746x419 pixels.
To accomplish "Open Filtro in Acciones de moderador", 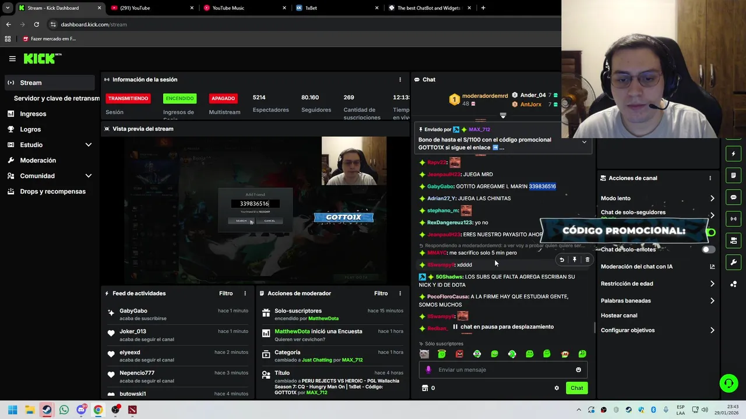I will tap(381, 293).
